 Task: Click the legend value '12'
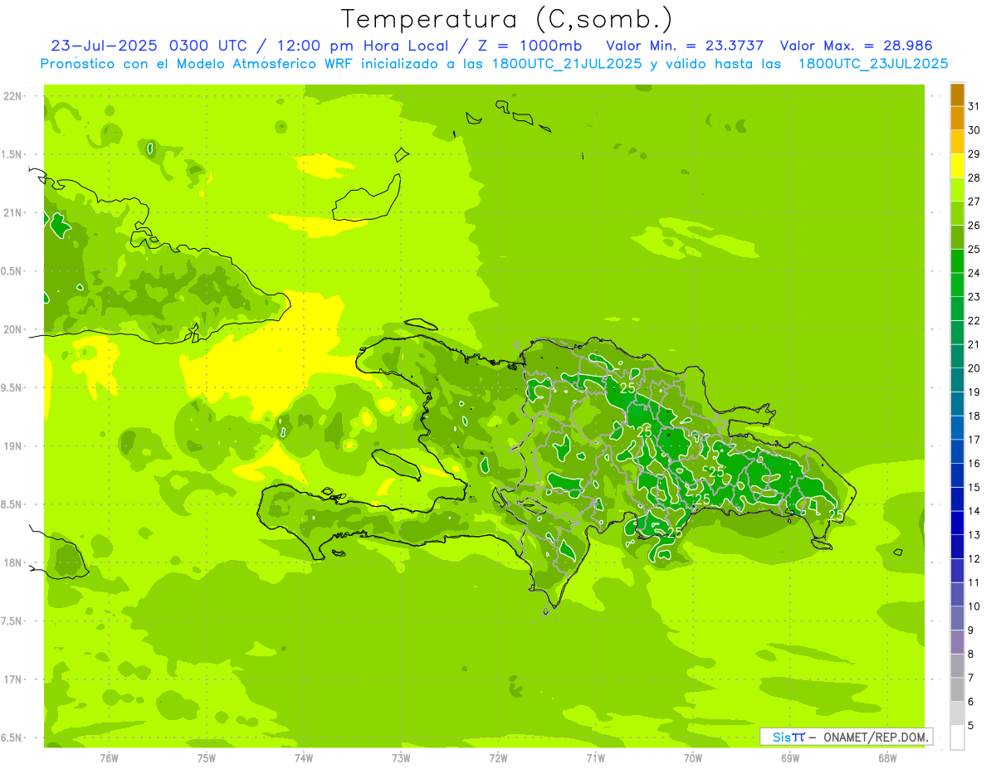tap(974, 558)
